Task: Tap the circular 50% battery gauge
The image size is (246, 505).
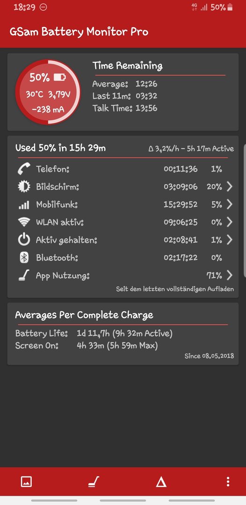Action: [48, 92]
